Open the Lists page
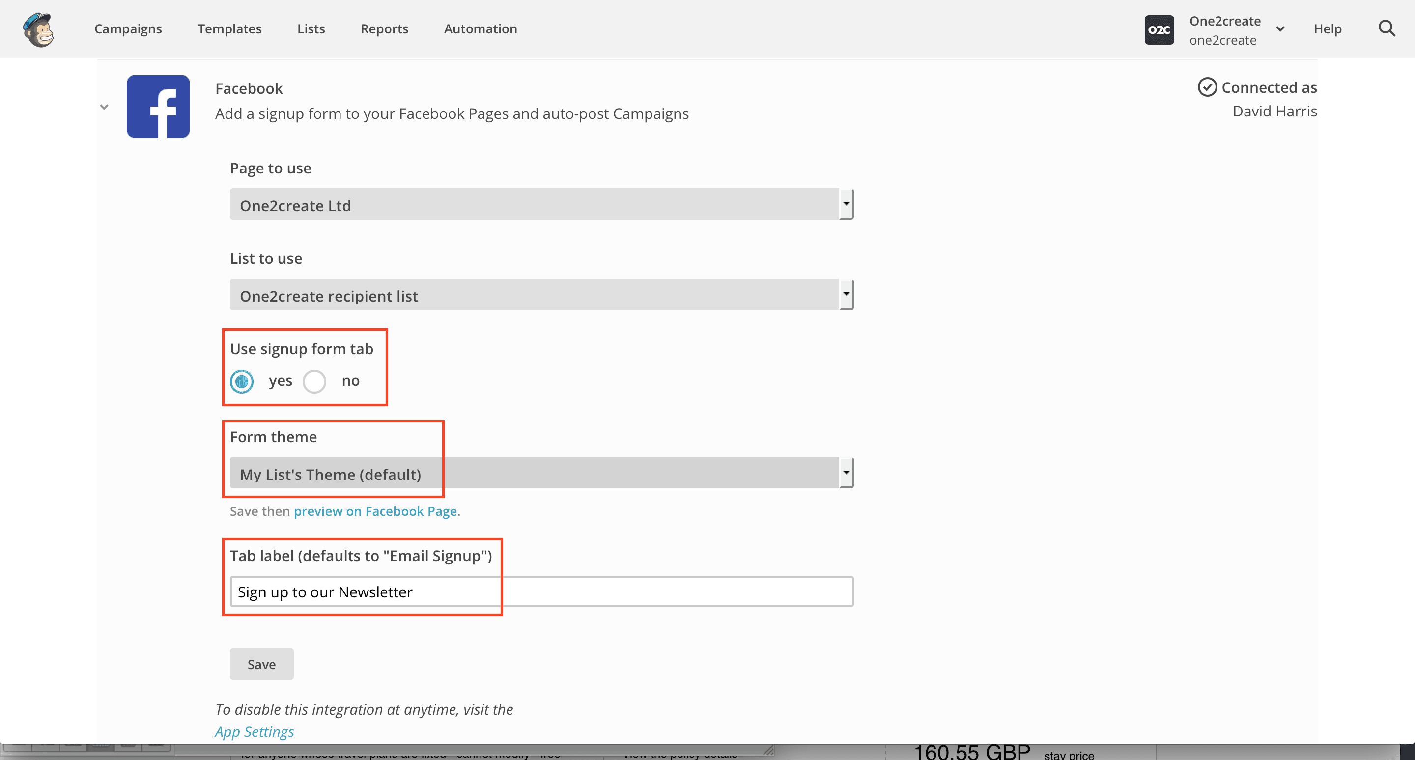This screenshot has width=1415, height=760. coord(311,28)
